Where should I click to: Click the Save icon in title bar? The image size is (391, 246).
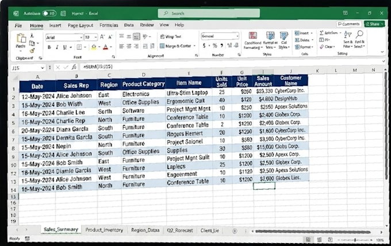(63, 13)
